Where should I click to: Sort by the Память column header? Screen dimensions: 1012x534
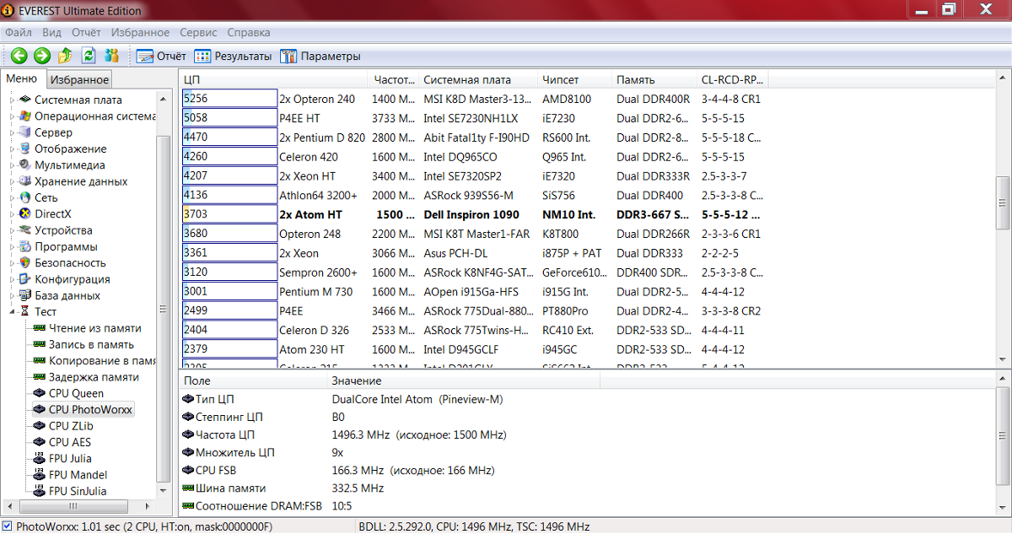coord(654,79)
